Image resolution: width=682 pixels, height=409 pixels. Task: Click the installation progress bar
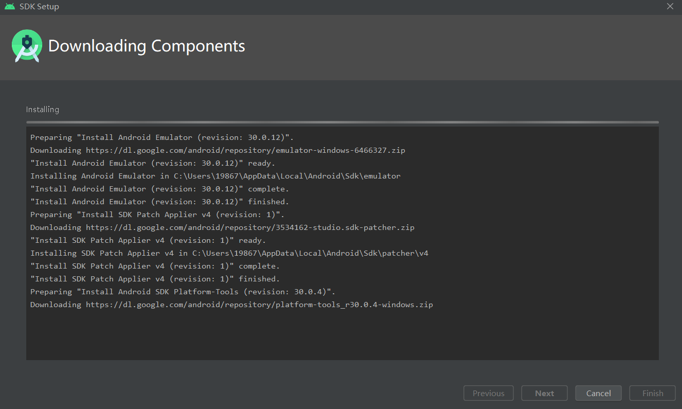click(x=342, y=122)
